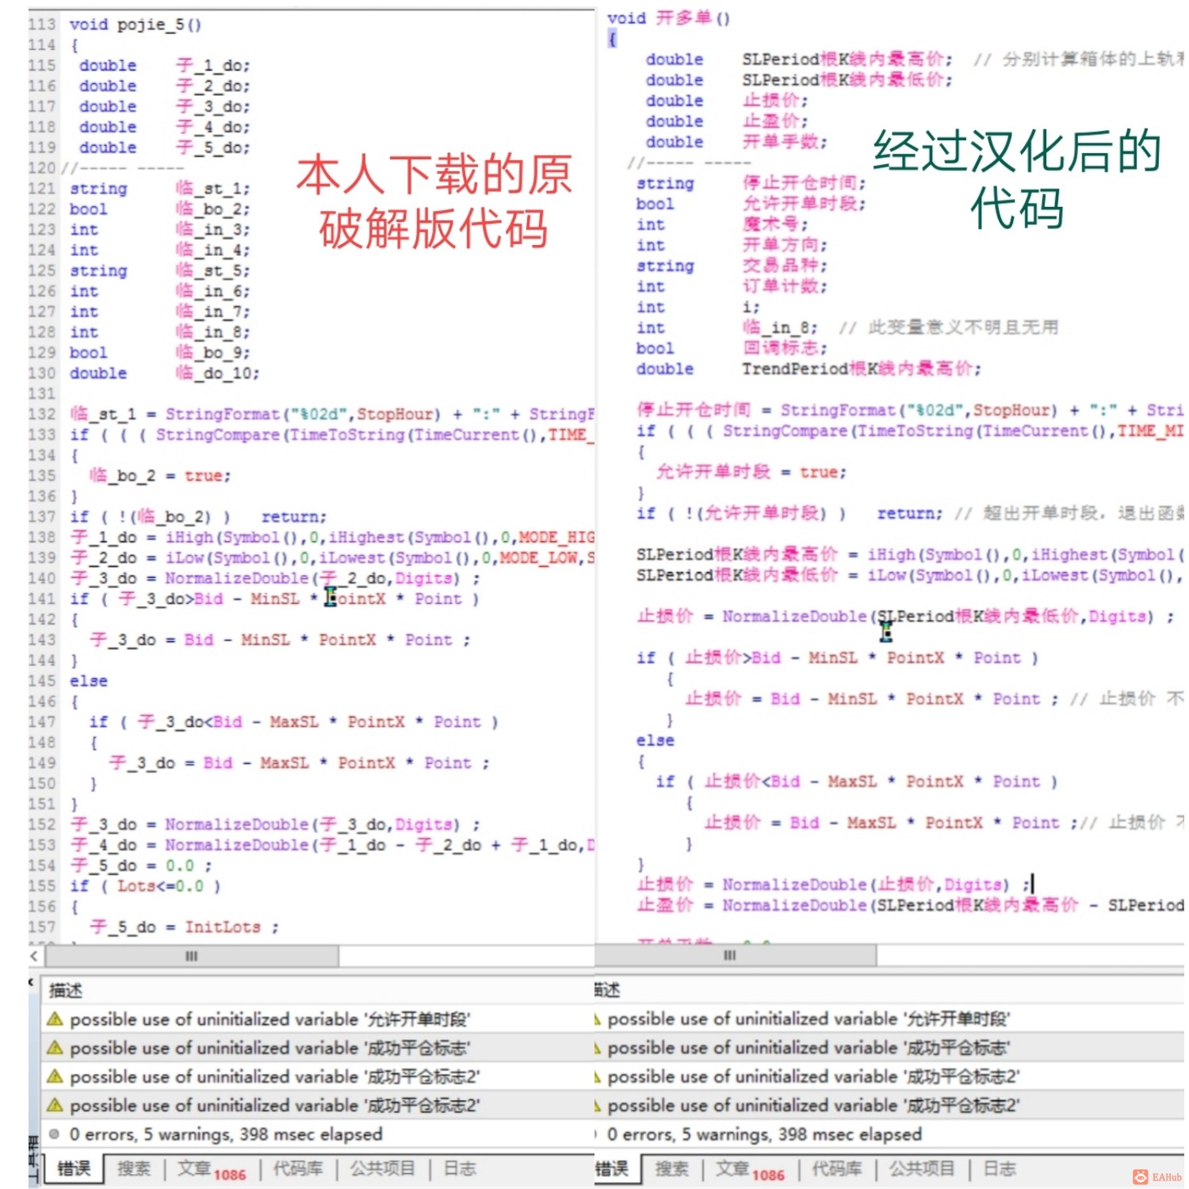Screen dimensions: 1189x1189
Task: Click 'double TrendPeriod根K线内最高价;' in right editor
Action: [x=809, y=369]
